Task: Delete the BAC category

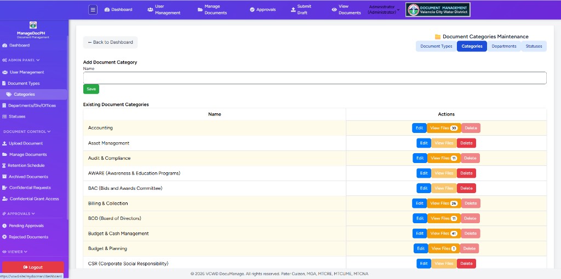Action: pos(466,188)
